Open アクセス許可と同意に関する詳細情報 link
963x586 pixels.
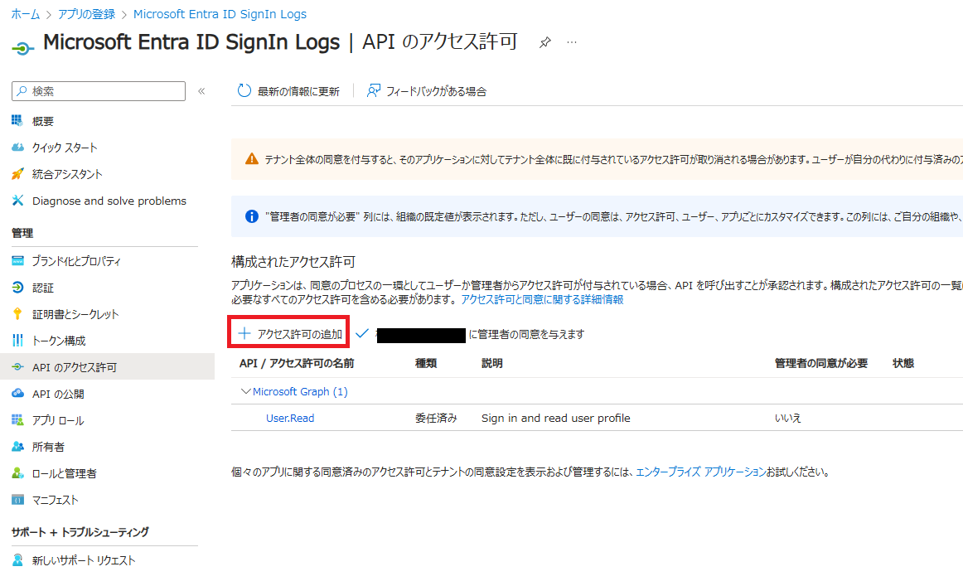point(542,299)
